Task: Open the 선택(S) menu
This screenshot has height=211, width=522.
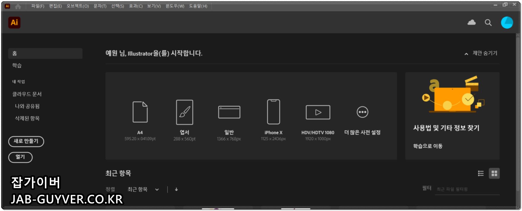Action: (x=118, y=6)
